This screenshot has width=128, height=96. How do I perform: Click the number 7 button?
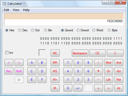[x=68, y=63]
